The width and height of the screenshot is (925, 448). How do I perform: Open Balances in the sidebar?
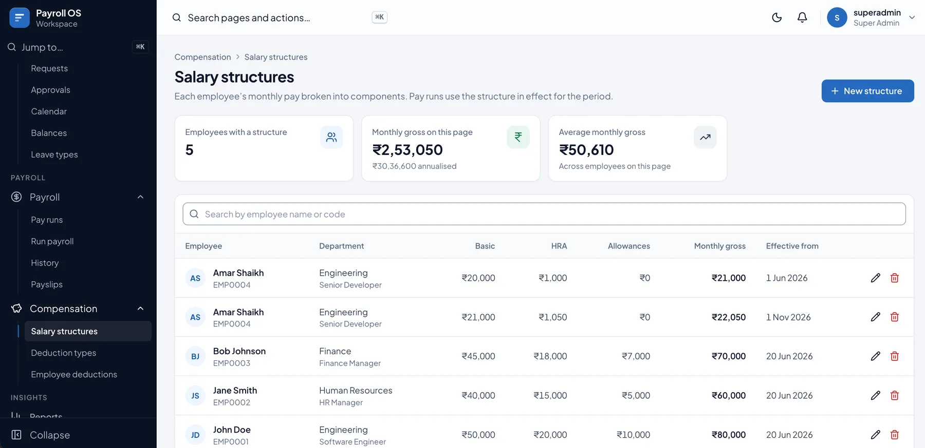click(x=49, y=133)
